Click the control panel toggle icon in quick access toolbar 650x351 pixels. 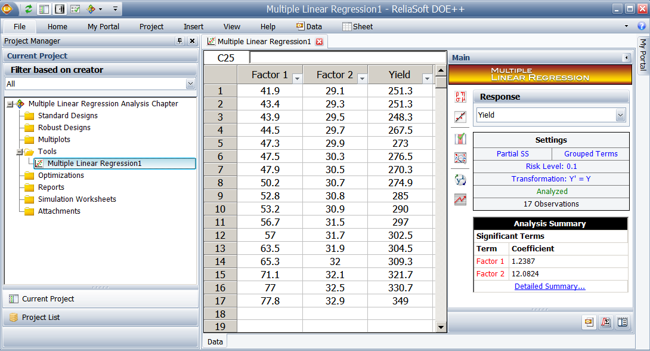60,9
